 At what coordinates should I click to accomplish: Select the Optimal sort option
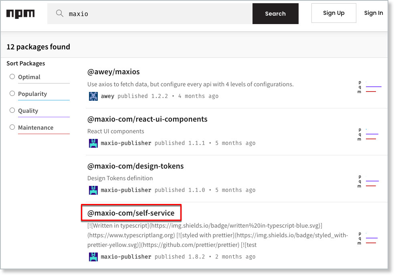point(12,77)
